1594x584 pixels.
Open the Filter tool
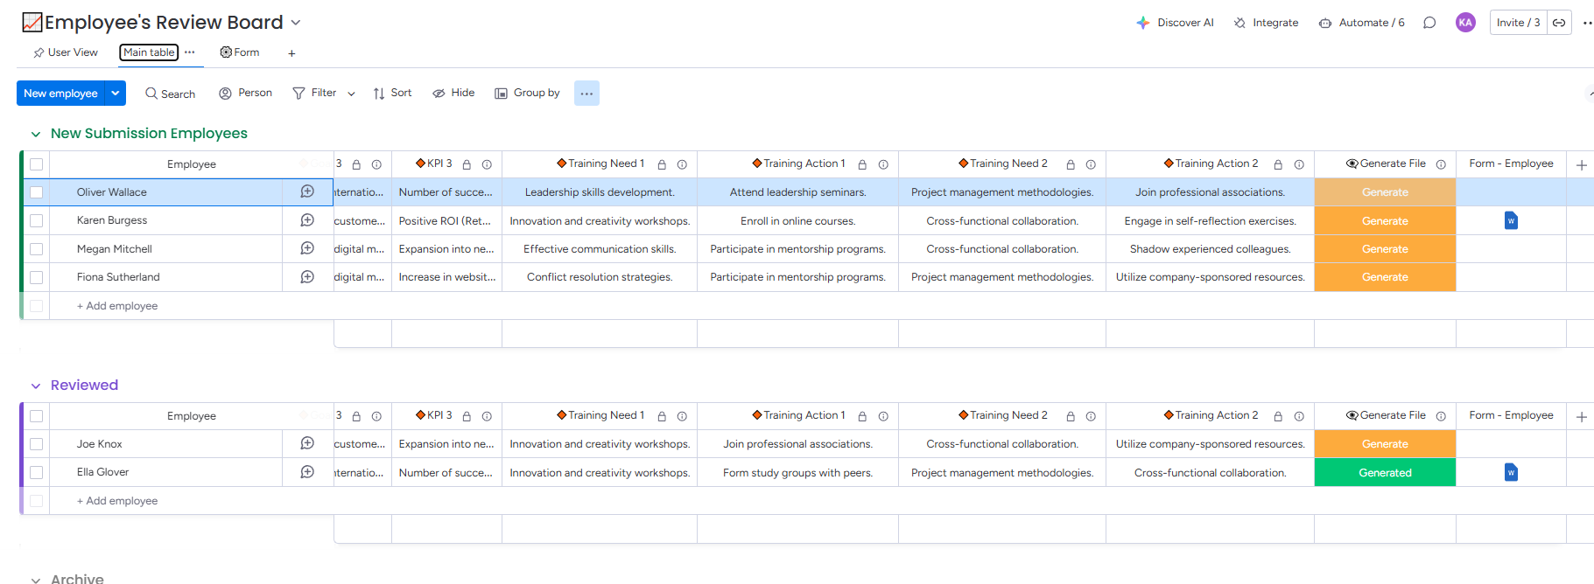coord(314,93)
